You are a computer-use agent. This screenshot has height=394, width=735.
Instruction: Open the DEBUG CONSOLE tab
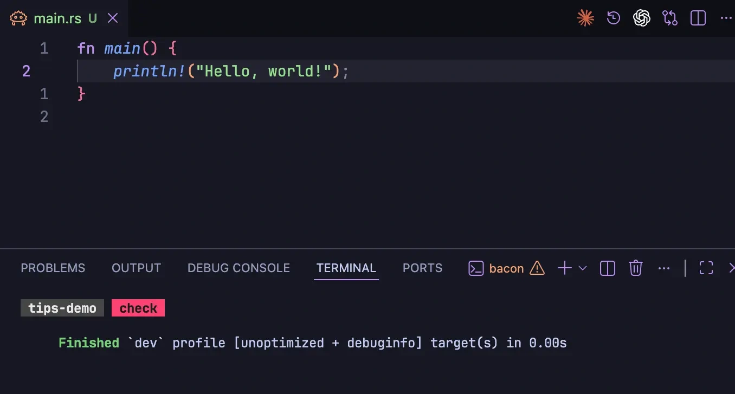pyautogui.click(x=238, y=268)
